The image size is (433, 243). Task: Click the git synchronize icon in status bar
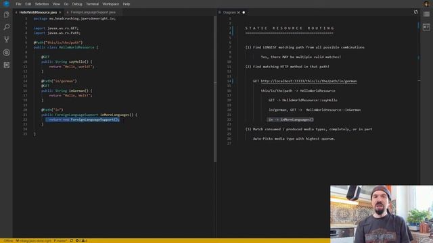[72, 240]
